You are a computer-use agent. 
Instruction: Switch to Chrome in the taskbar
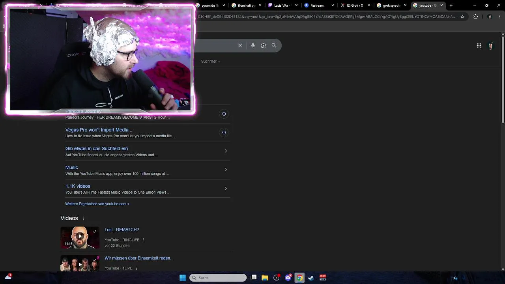(x=299, y=278)
